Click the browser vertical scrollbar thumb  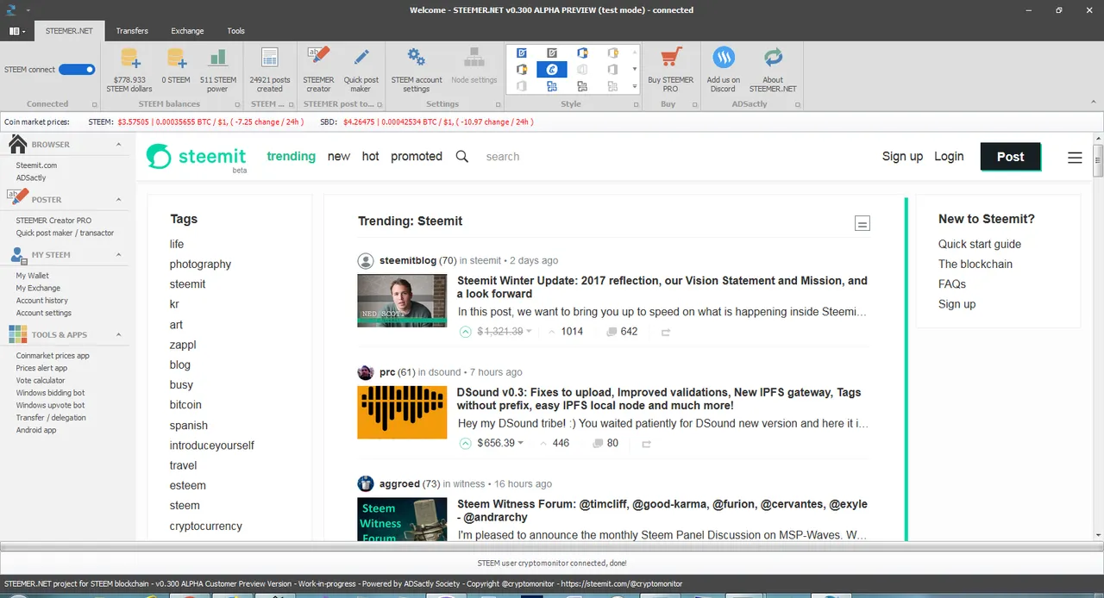coord(1098,161)
